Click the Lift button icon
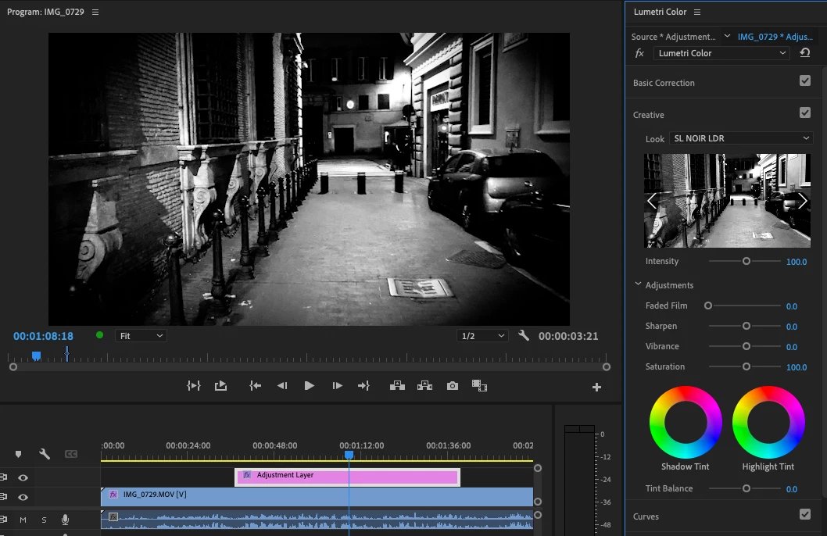The image size is (827, 536). [397, 385]
